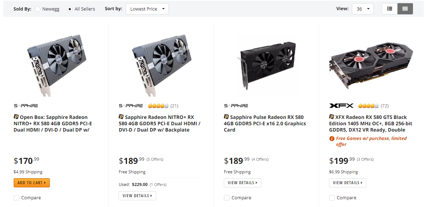Click Sapphire logo on the Pulse RX 580 listing
The width and height of the screenshot is (427, 207).
236,106
